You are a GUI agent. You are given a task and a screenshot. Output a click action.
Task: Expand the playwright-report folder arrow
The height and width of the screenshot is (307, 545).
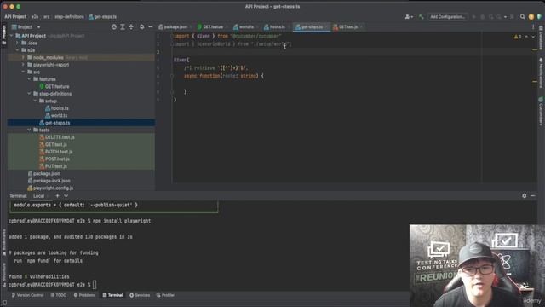pos(23,65)
